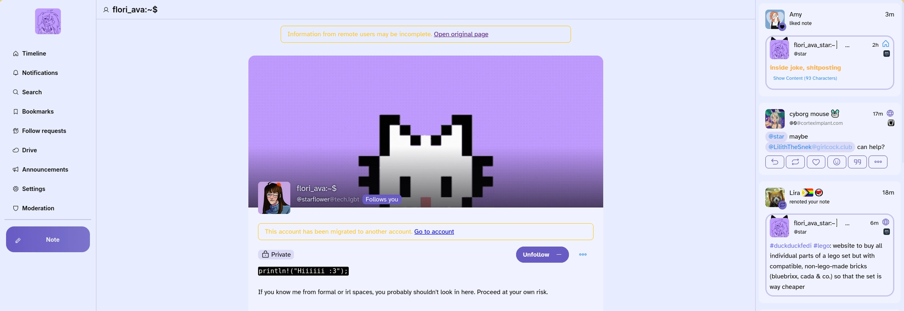
Task: Click the Announcements megaphone icon
Action: (15, 170)
